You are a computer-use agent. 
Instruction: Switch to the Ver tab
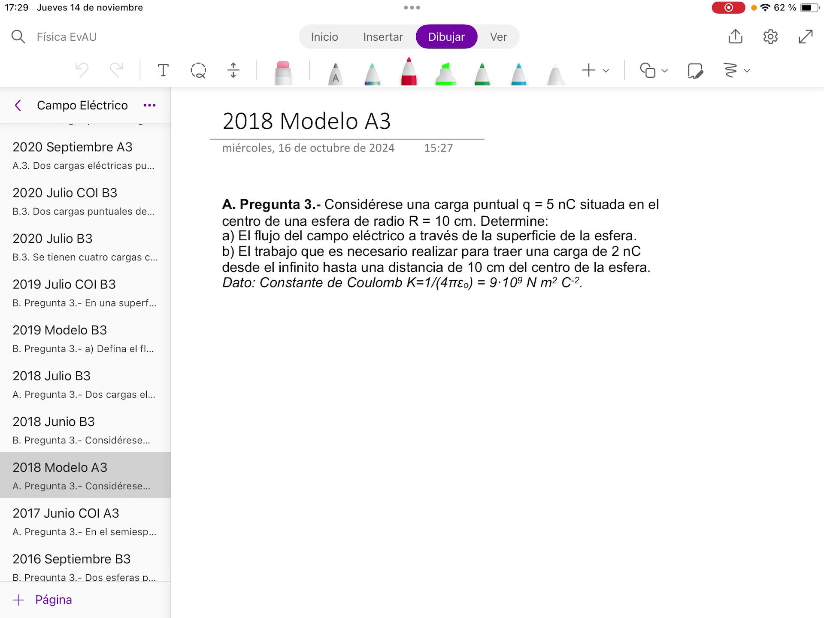[498, 37]
